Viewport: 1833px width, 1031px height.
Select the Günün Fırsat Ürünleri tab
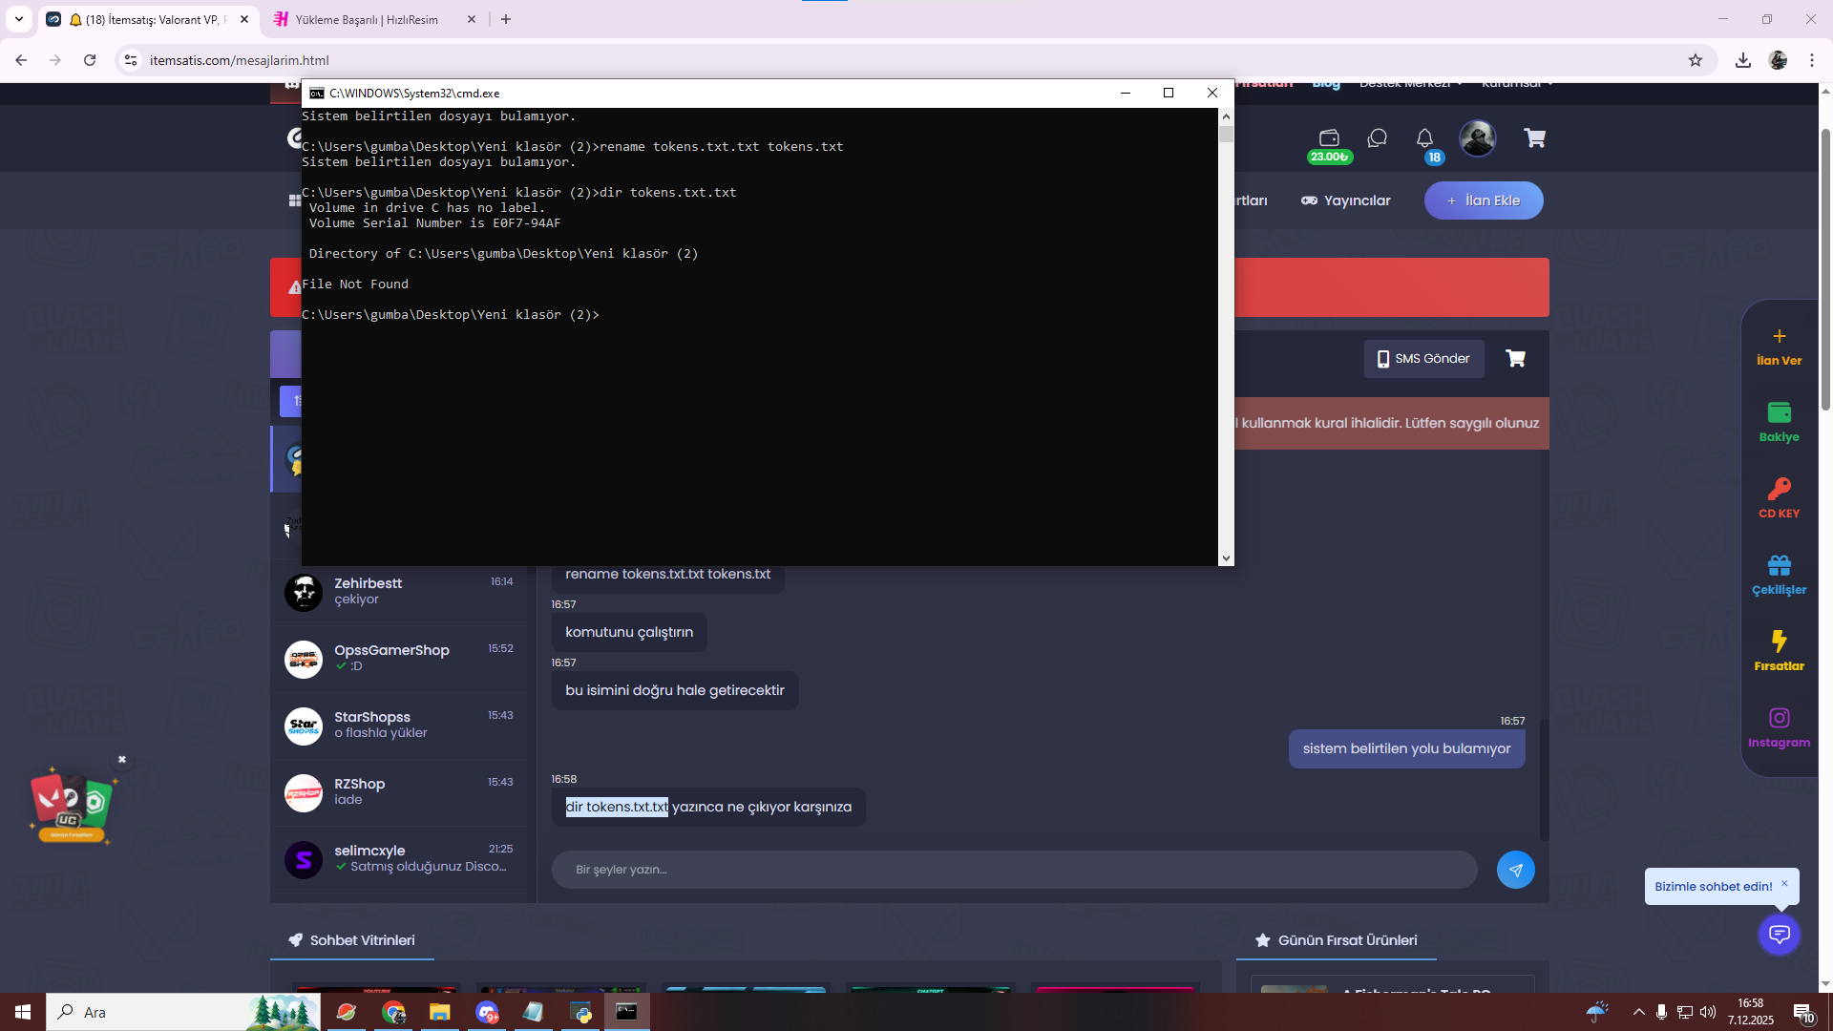(1337, 940)
